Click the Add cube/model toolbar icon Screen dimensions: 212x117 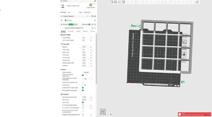point(112,2)
